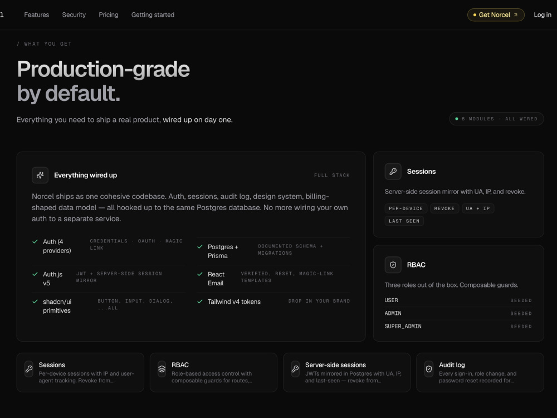Click the SEEDED label for SUPER_ADMIN
Screen dimensions: 557x418
[521, 327]
